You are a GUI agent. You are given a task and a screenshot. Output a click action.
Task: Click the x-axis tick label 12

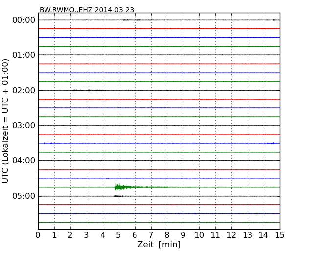pos(231,235)
